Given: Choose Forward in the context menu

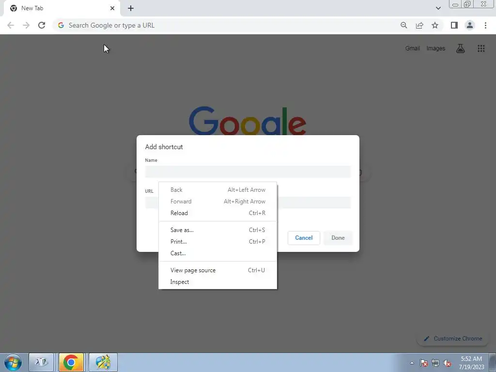Looking at the screenshot, I should point(217,201).
